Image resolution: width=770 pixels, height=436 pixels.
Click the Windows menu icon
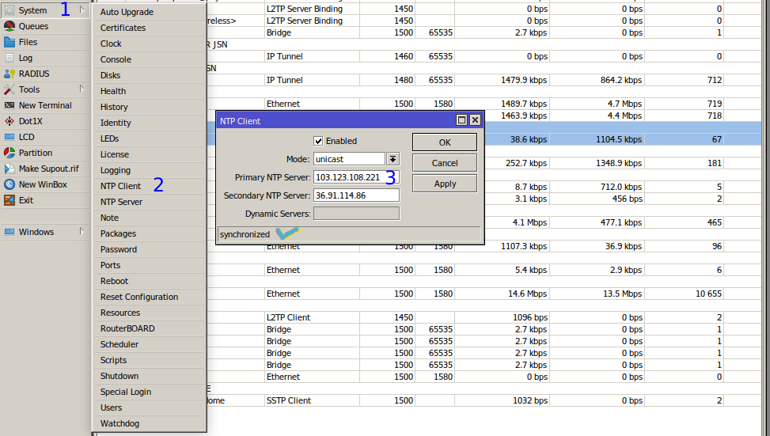click(9, 232)
